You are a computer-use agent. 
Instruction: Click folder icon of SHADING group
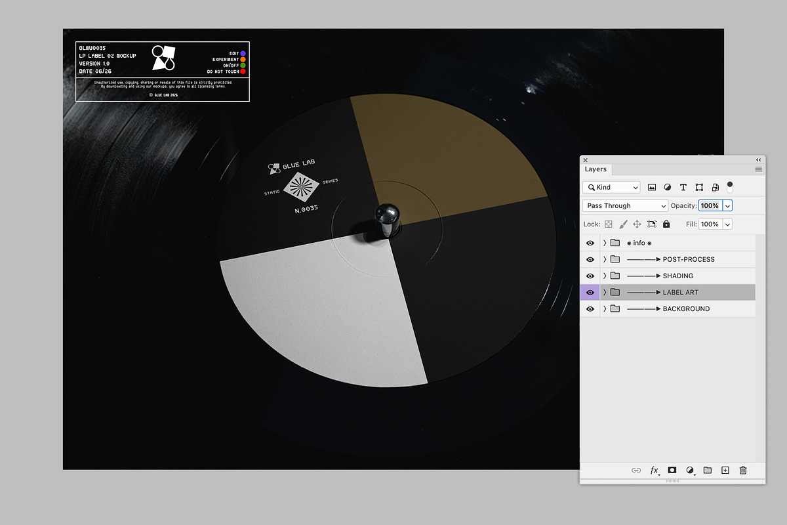(x=615, y=276)
